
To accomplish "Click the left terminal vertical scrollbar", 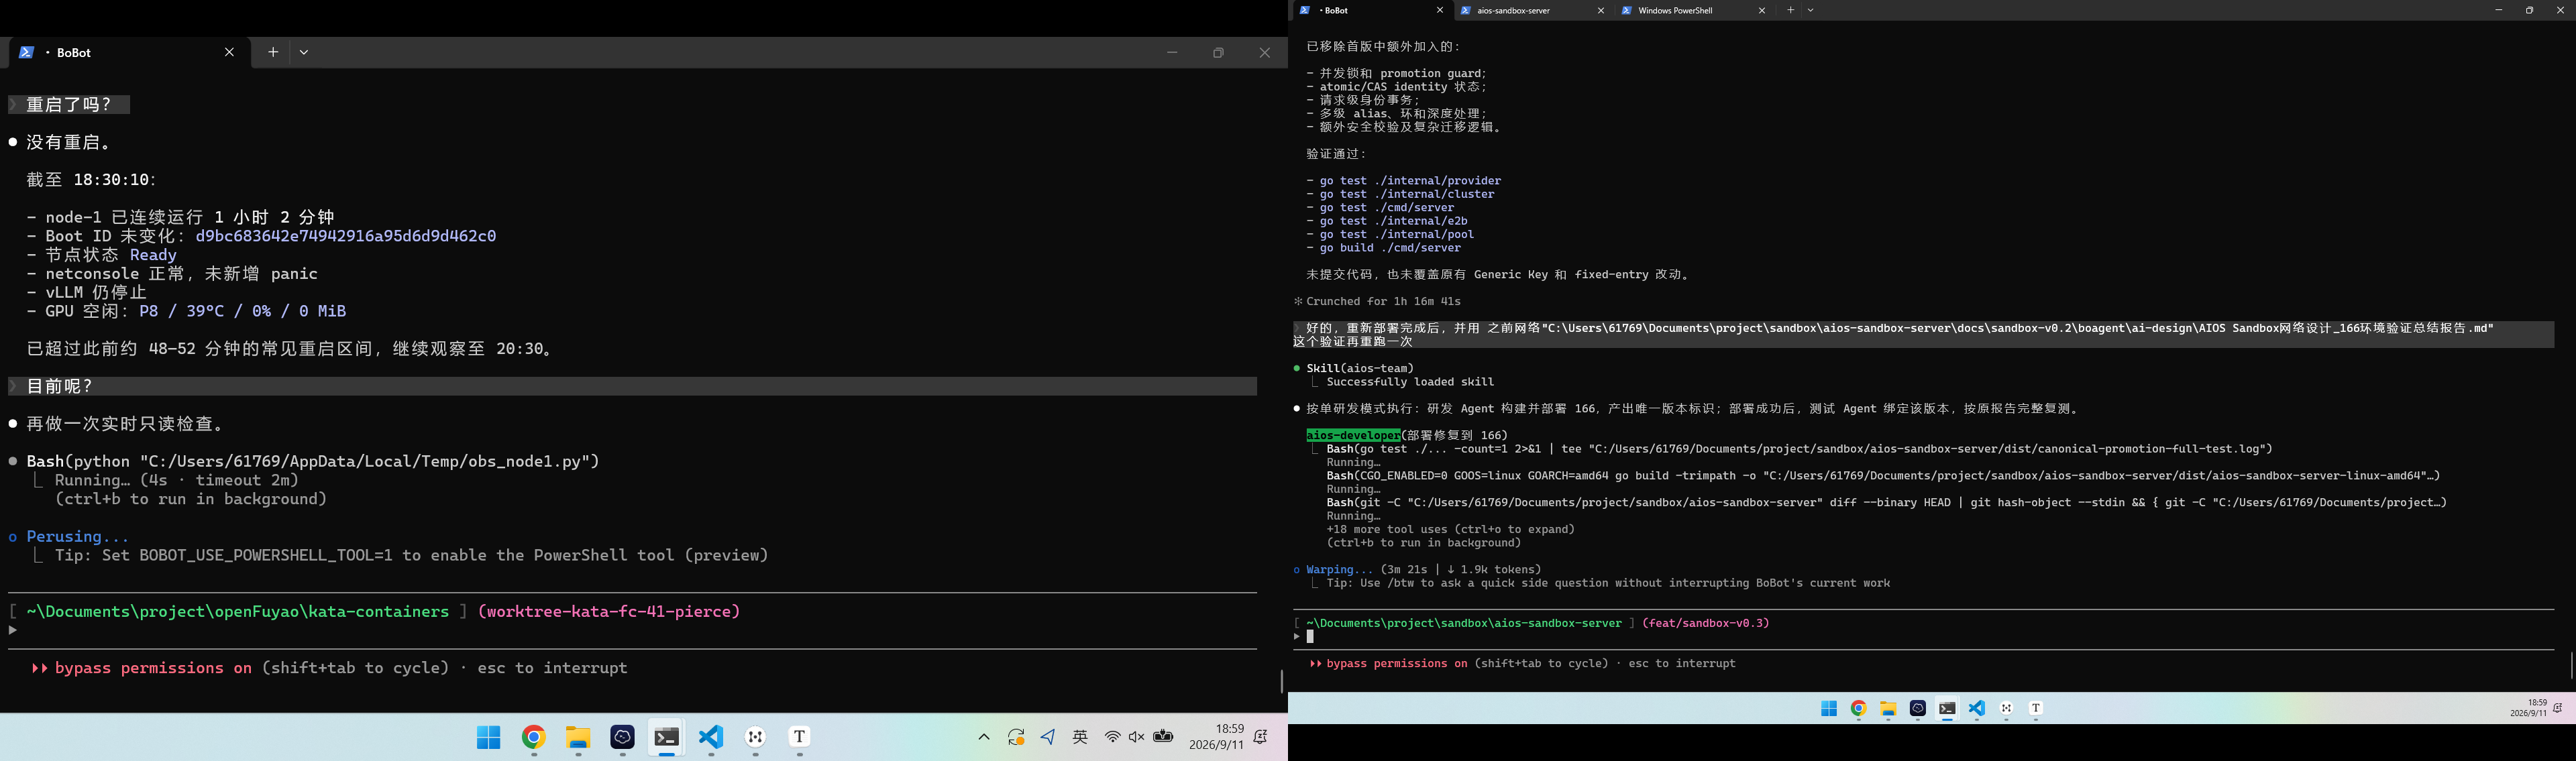I will pos(1281,681).
